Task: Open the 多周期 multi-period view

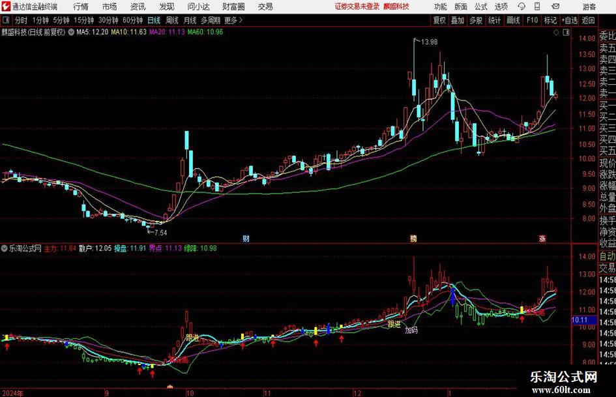Action: tap(211, 20)
